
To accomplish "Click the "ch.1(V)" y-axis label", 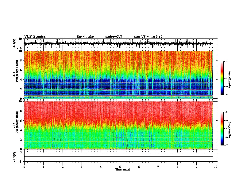I will (x=15, y=43).
